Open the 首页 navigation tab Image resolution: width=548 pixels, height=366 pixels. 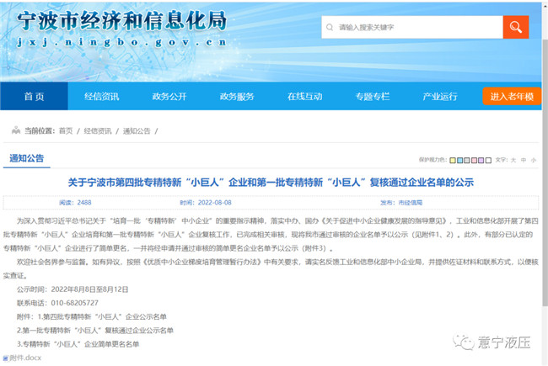pyautogui.click(x=34, y=97)
